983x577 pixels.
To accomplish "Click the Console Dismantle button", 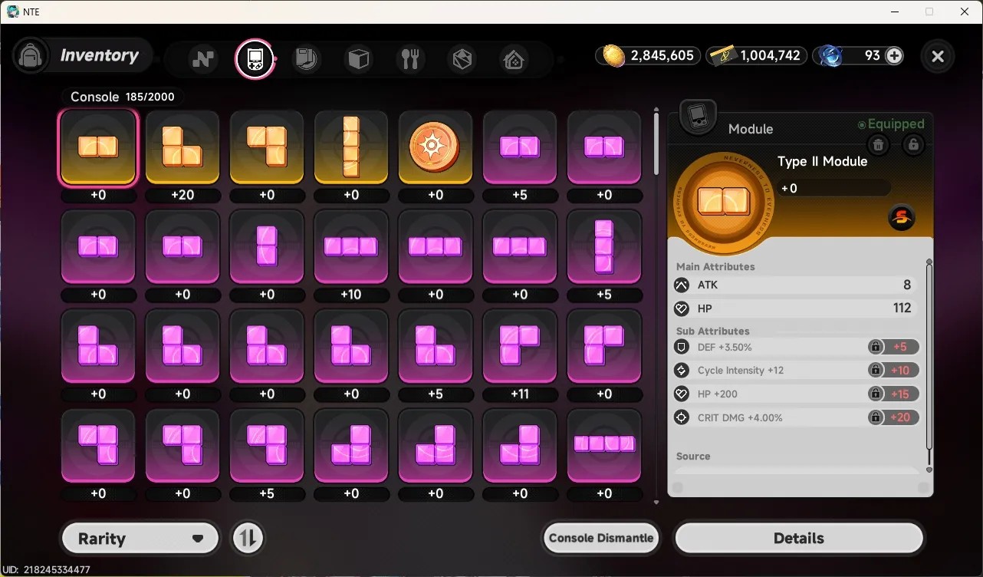I will click(601, 538).
